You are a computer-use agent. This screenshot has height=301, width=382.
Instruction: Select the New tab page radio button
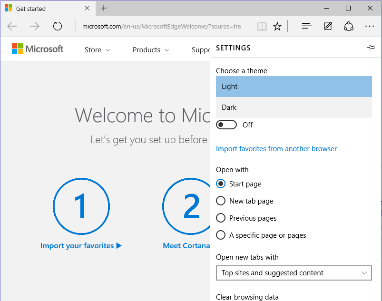click(x=221, y=201)
